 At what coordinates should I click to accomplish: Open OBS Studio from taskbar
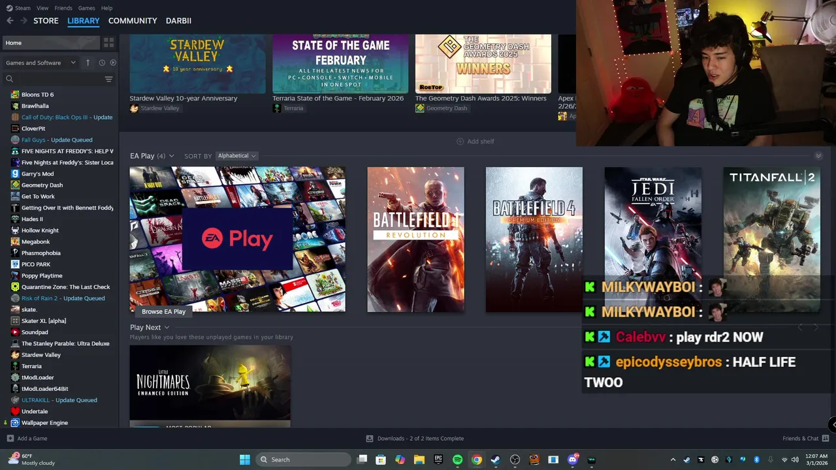pos(515,460)
